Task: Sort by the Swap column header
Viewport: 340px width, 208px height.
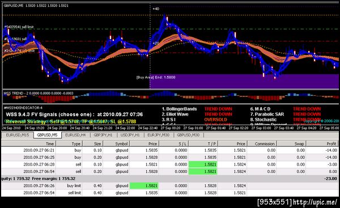Action: 292,143
